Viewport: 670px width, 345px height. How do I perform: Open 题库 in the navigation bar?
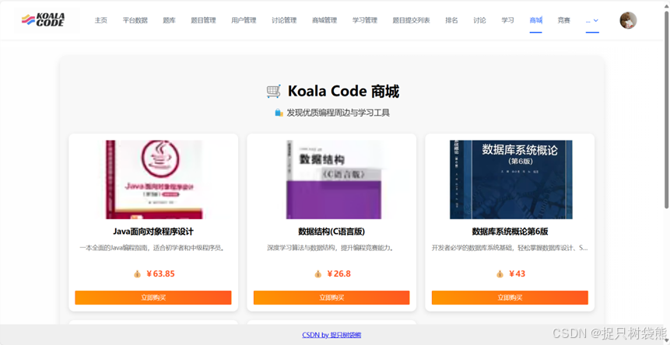[x=169, y=20]
